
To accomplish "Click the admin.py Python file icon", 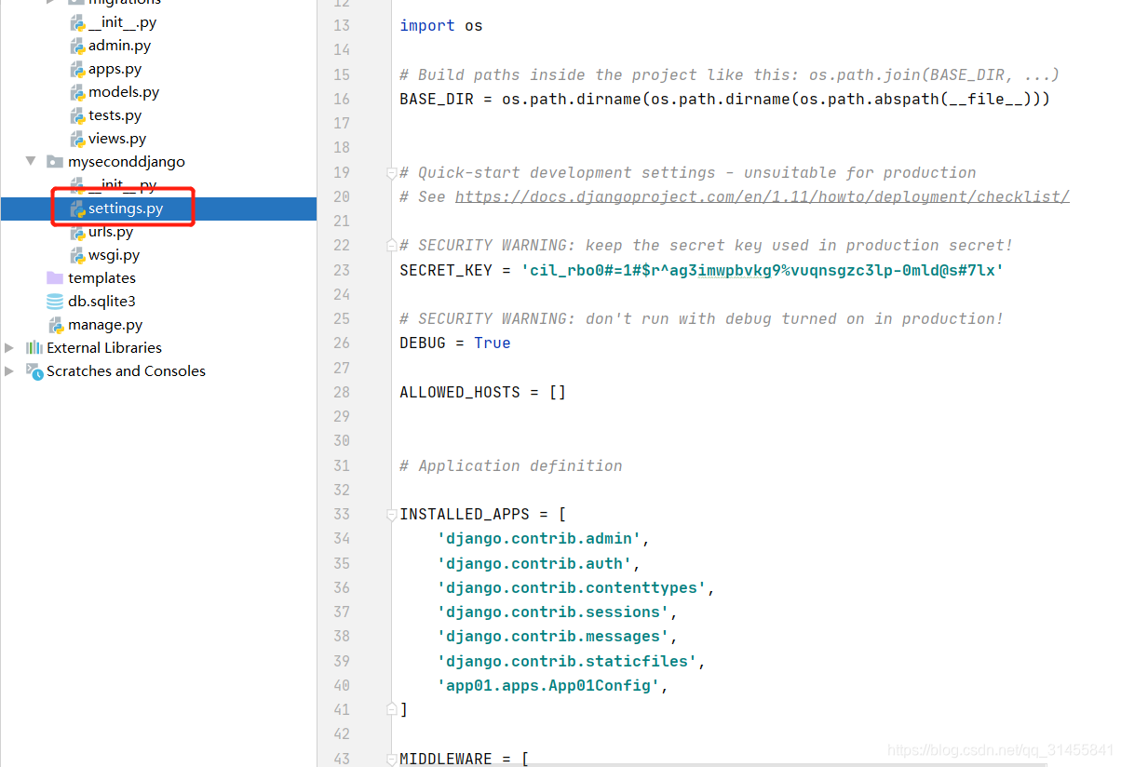I will point(78,46).
